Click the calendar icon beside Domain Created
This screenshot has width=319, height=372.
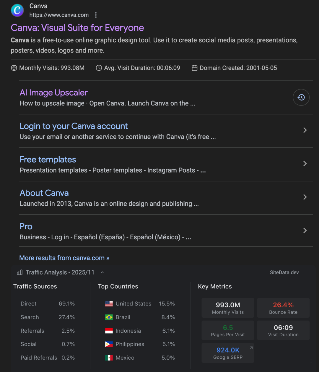pos(194,68)
